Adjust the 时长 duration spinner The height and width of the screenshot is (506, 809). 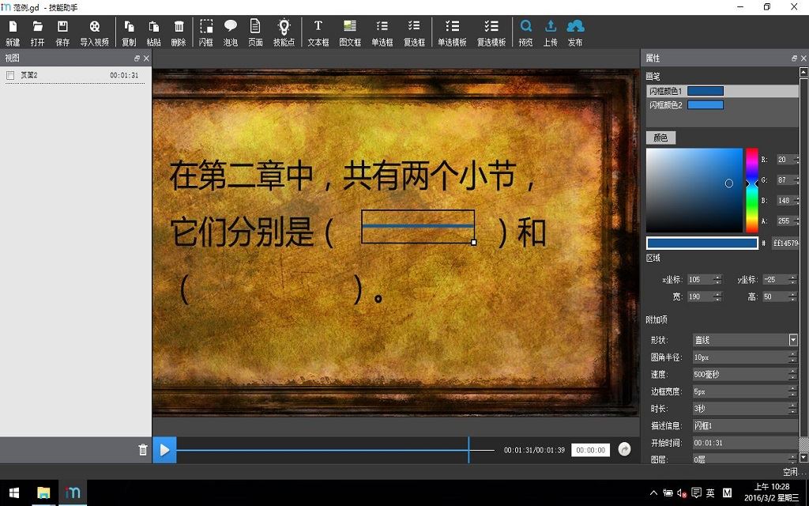pyautogui.click(x=793, y=409)
